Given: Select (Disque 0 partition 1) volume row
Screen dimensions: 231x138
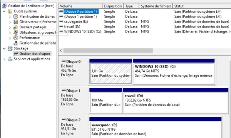Looking at the screenshot, I should coord(80,11).
